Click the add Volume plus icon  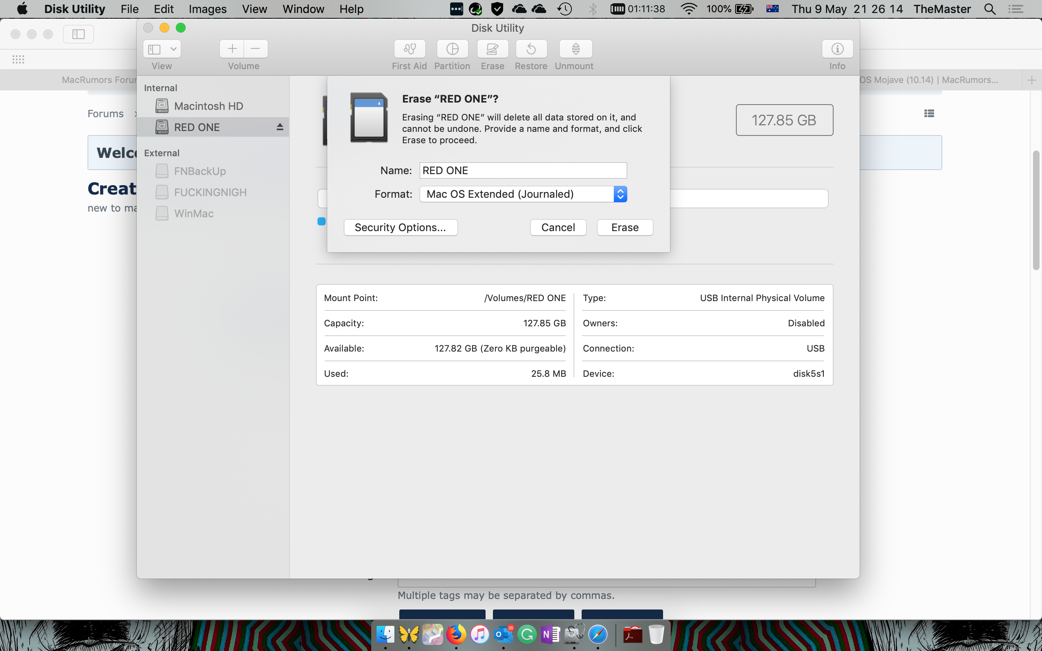coord(232,49)
